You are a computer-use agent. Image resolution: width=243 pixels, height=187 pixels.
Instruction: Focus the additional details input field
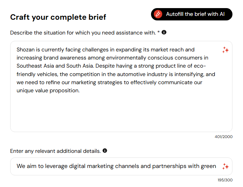(x=121, y=166)
